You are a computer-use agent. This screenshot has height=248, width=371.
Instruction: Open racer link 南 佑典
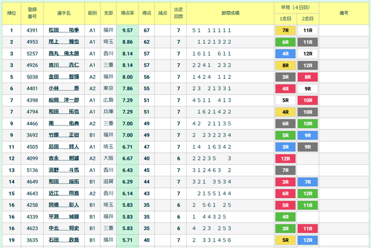64,123
